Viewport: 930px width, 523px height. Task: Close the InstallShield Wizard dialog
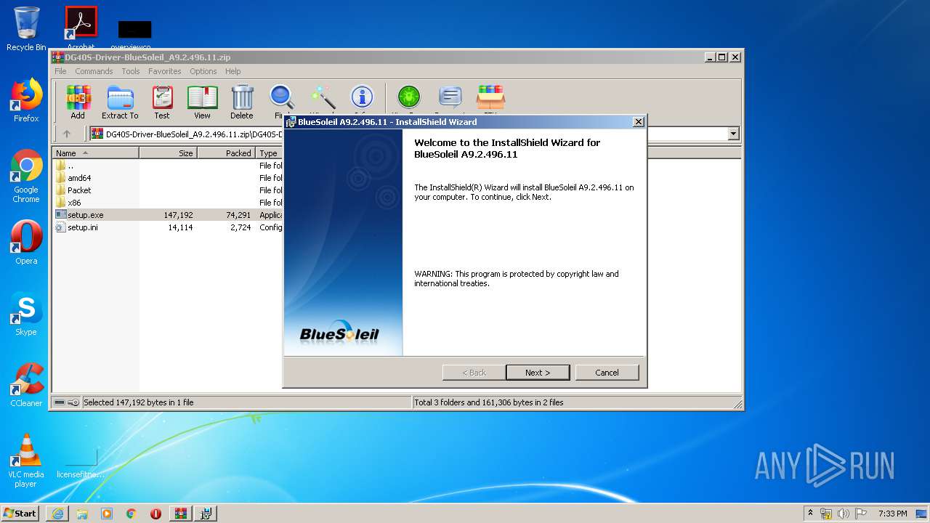point(639,122)
